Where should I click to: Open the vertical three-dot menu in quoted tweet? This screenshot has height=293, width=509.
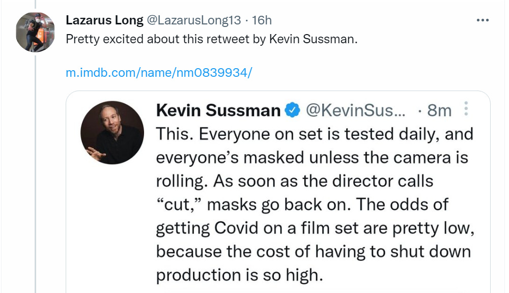pos(466,110)
